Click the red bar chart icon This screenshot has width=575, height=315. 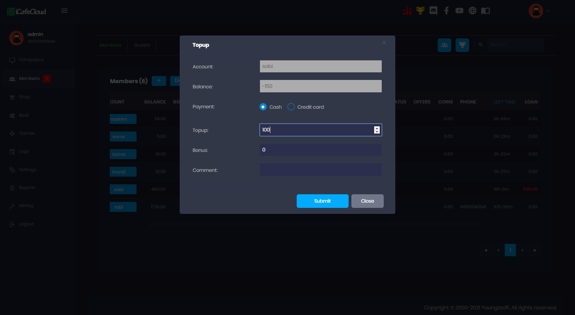(x=407, y=11)
